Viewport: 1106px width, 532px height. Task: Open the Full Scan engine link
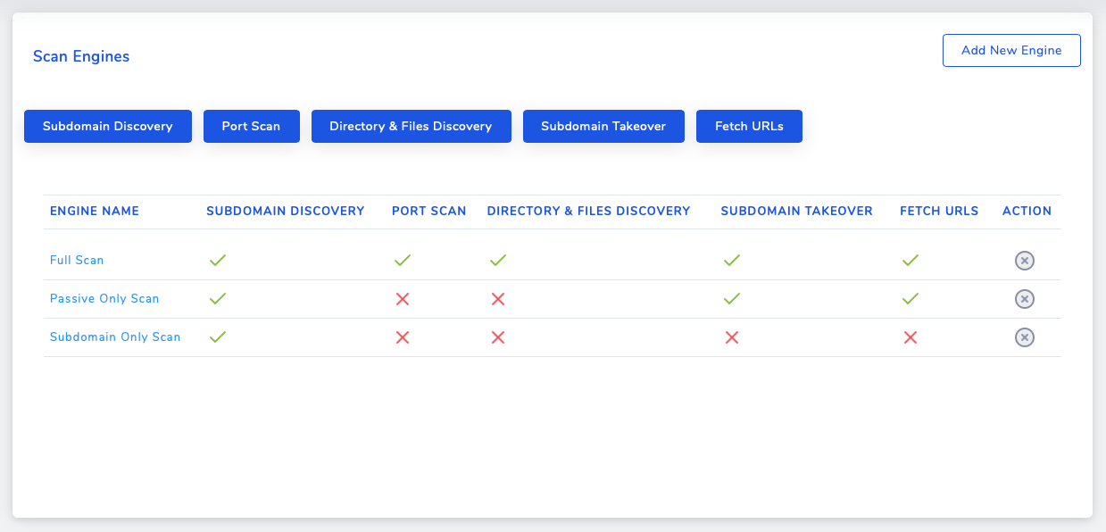pyautogui.click(x=77, y=261)
